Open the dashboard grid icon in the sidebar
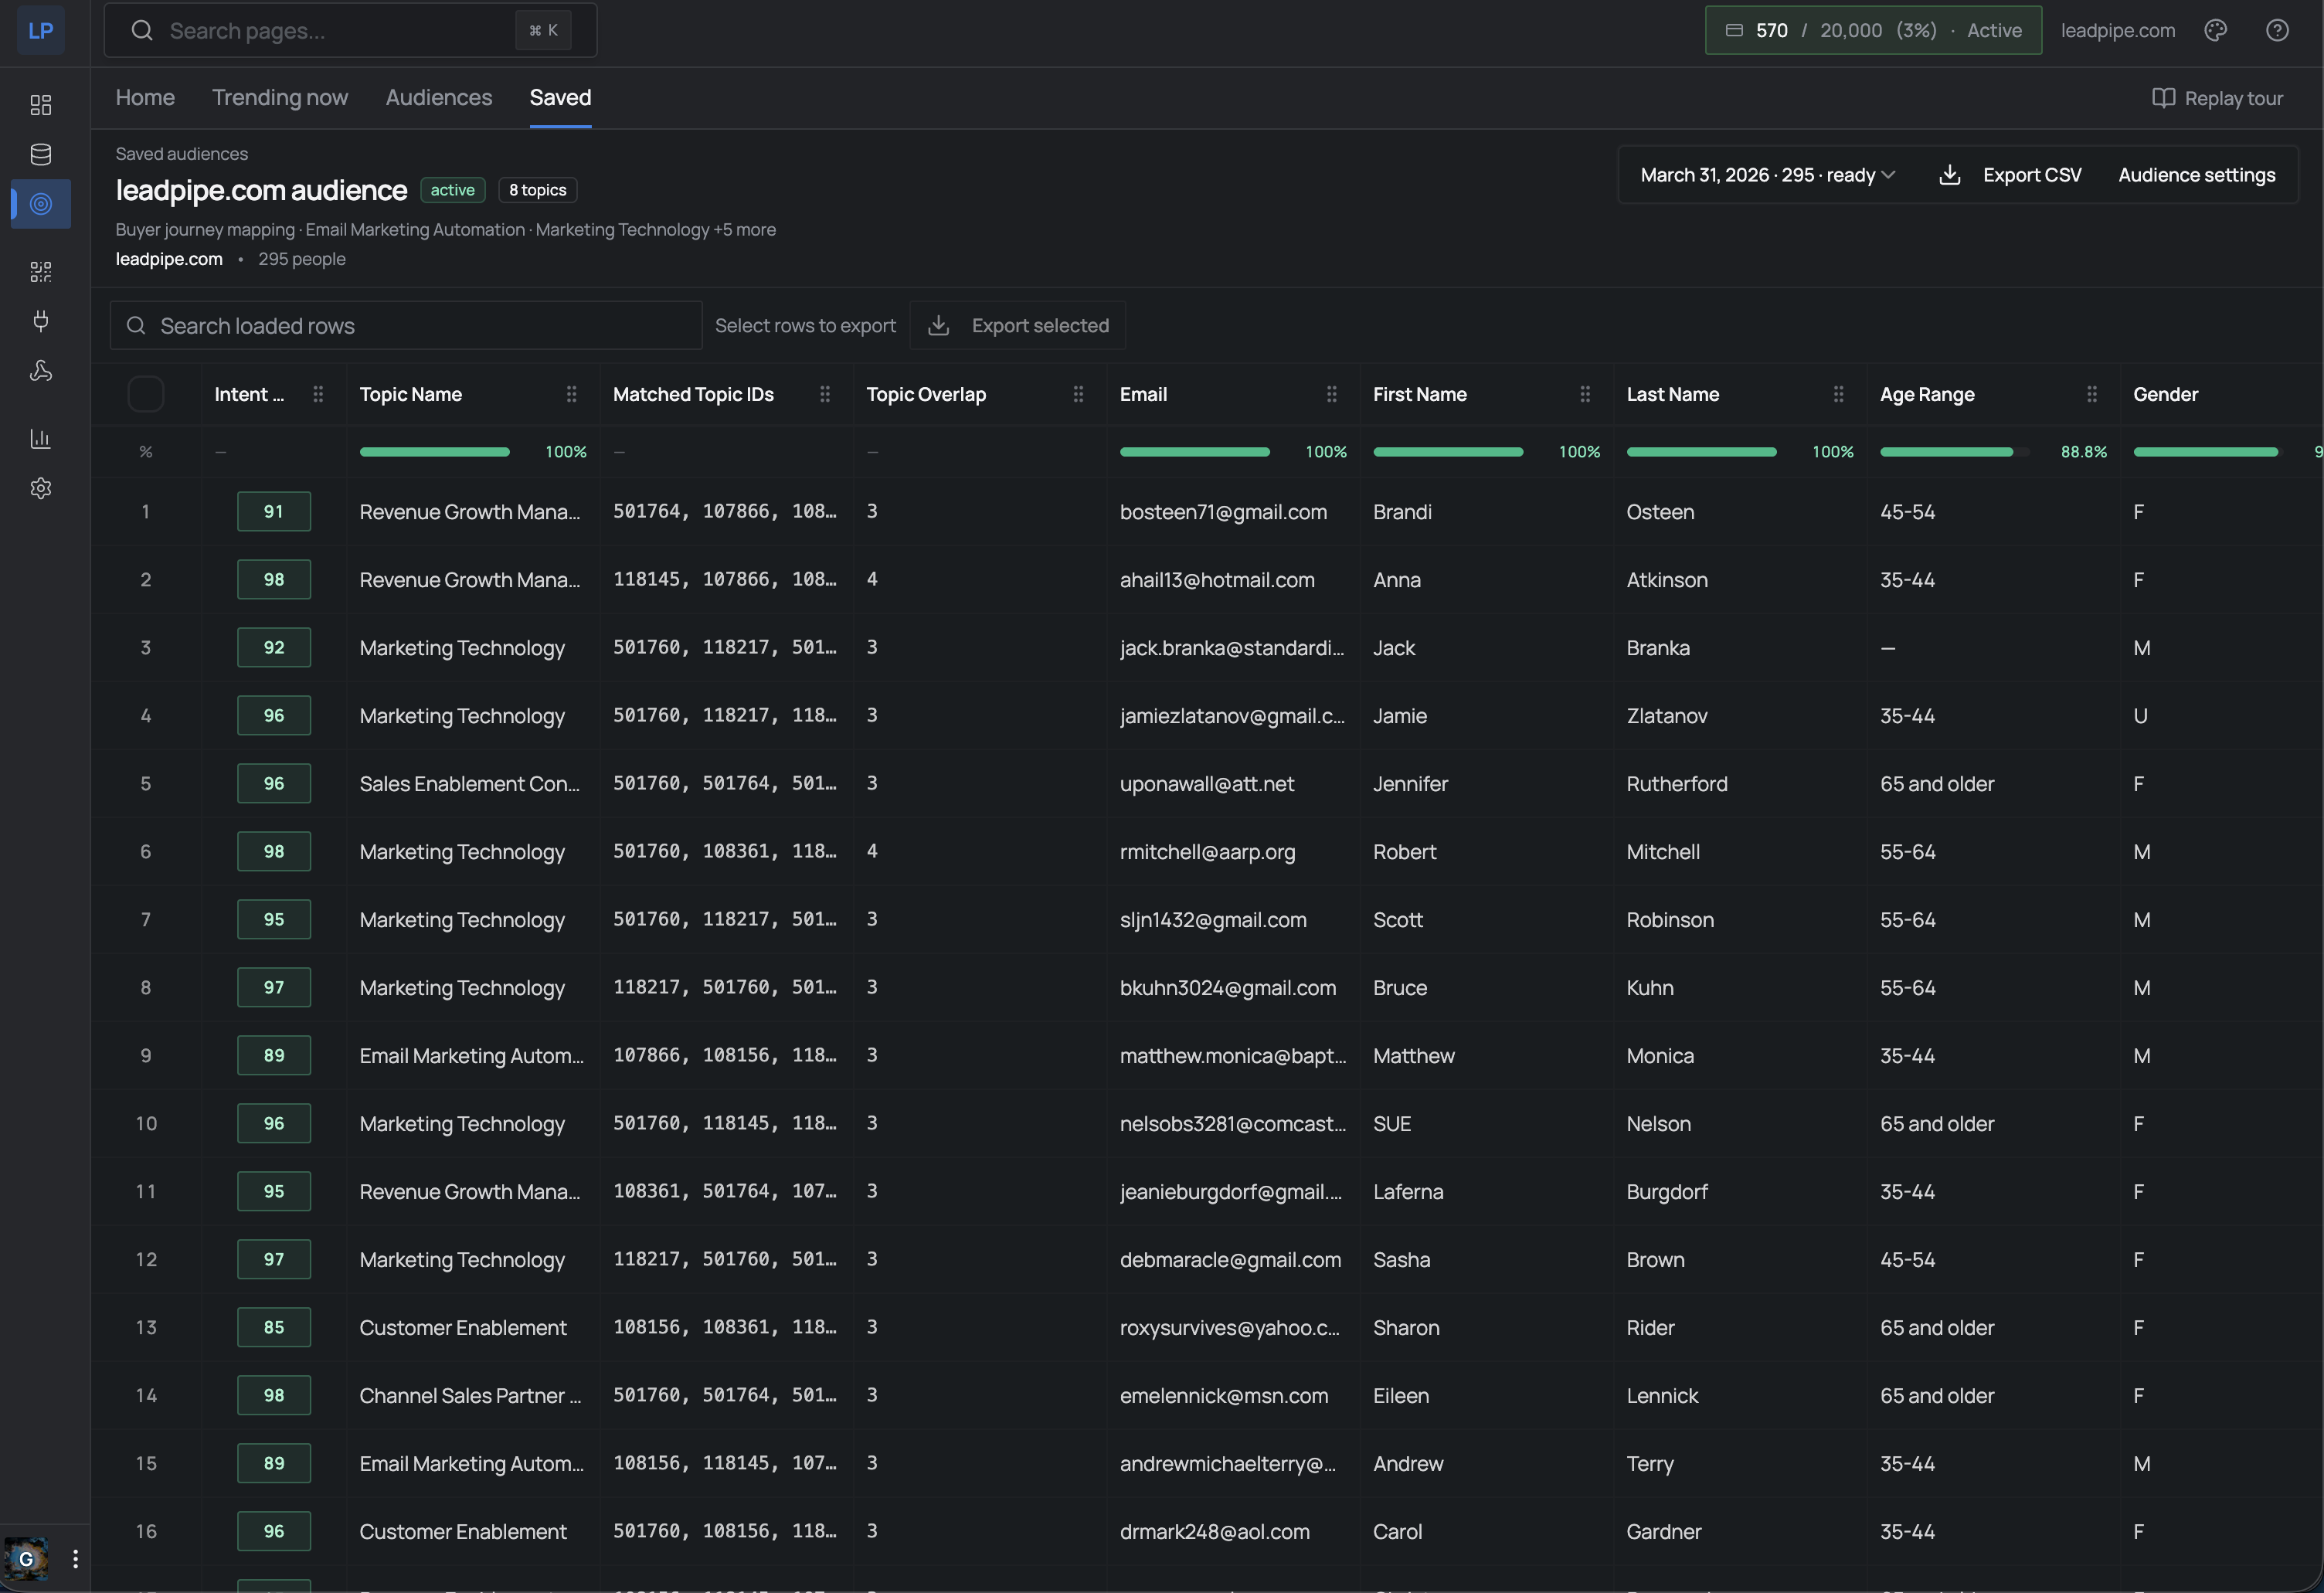 point(41,104)
